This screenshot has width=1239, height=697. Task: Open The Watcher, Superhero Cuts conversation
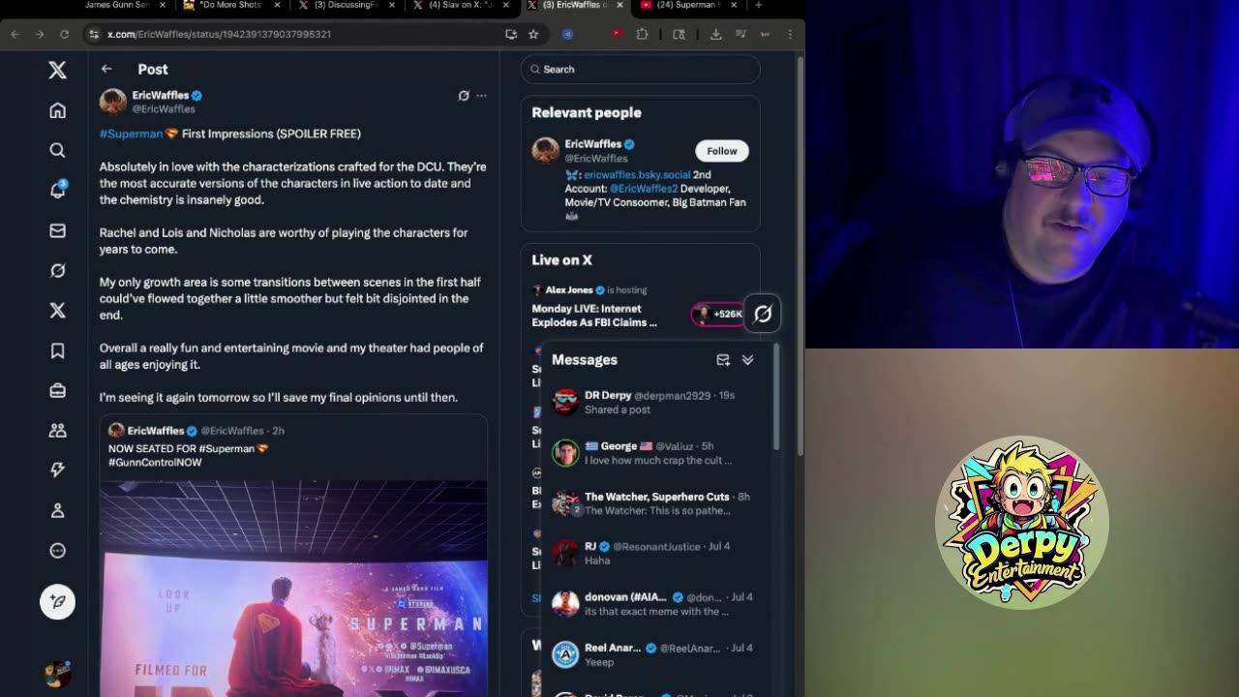click(658, 503)
